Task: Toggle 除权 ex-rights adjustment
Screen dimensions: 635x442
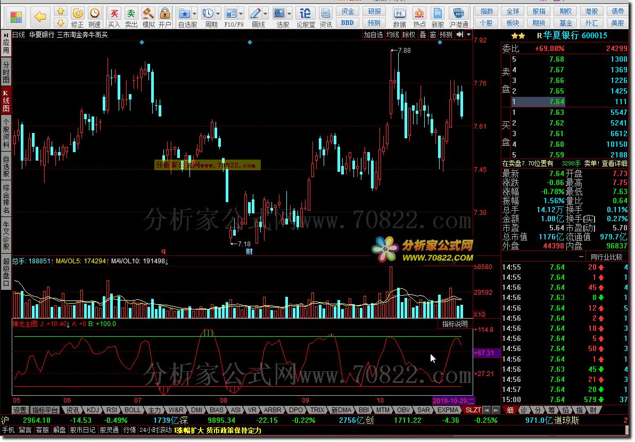Action: tap(409, 35)
